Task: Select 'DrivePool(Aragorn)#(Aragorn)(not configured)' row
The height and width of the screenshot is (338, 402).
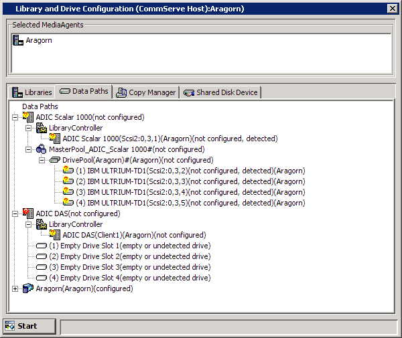Action: click(138, 160)
